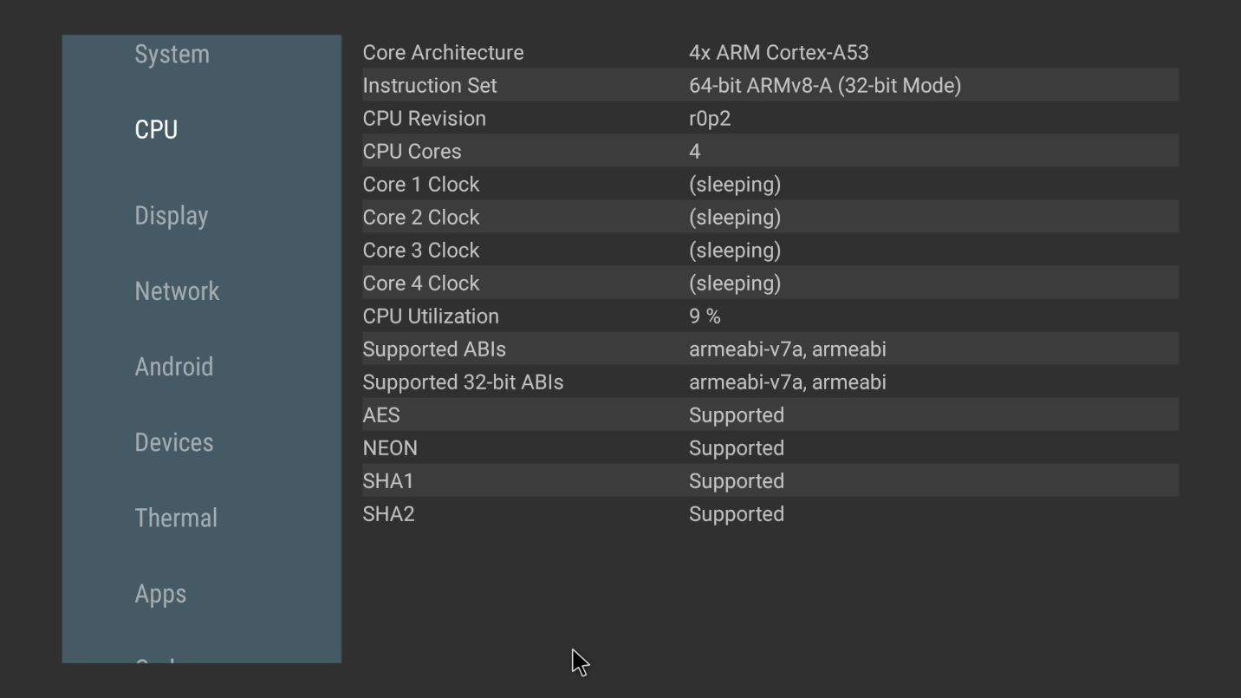Open the Devices sidebar entry
This screenshot has width=1241, height=698.
pos(173,443)
